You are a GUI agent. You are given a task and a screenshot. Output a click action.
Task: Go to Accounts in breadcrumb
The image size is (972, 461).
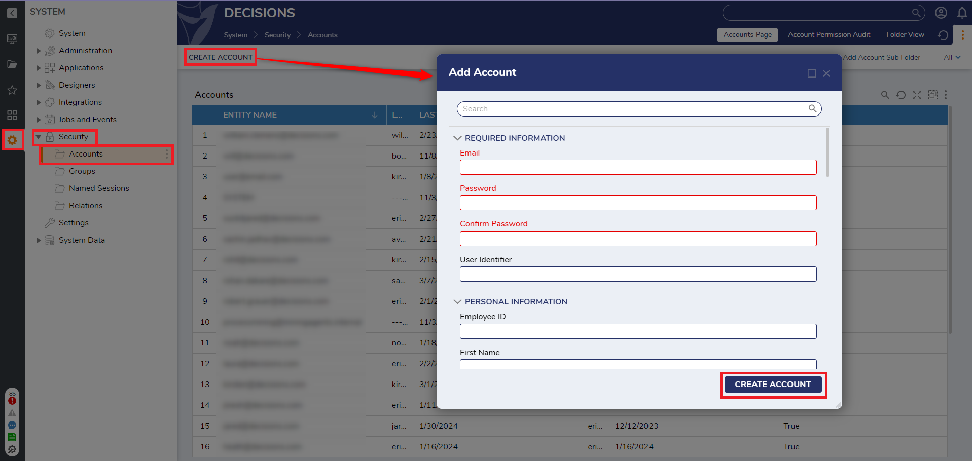322,35
